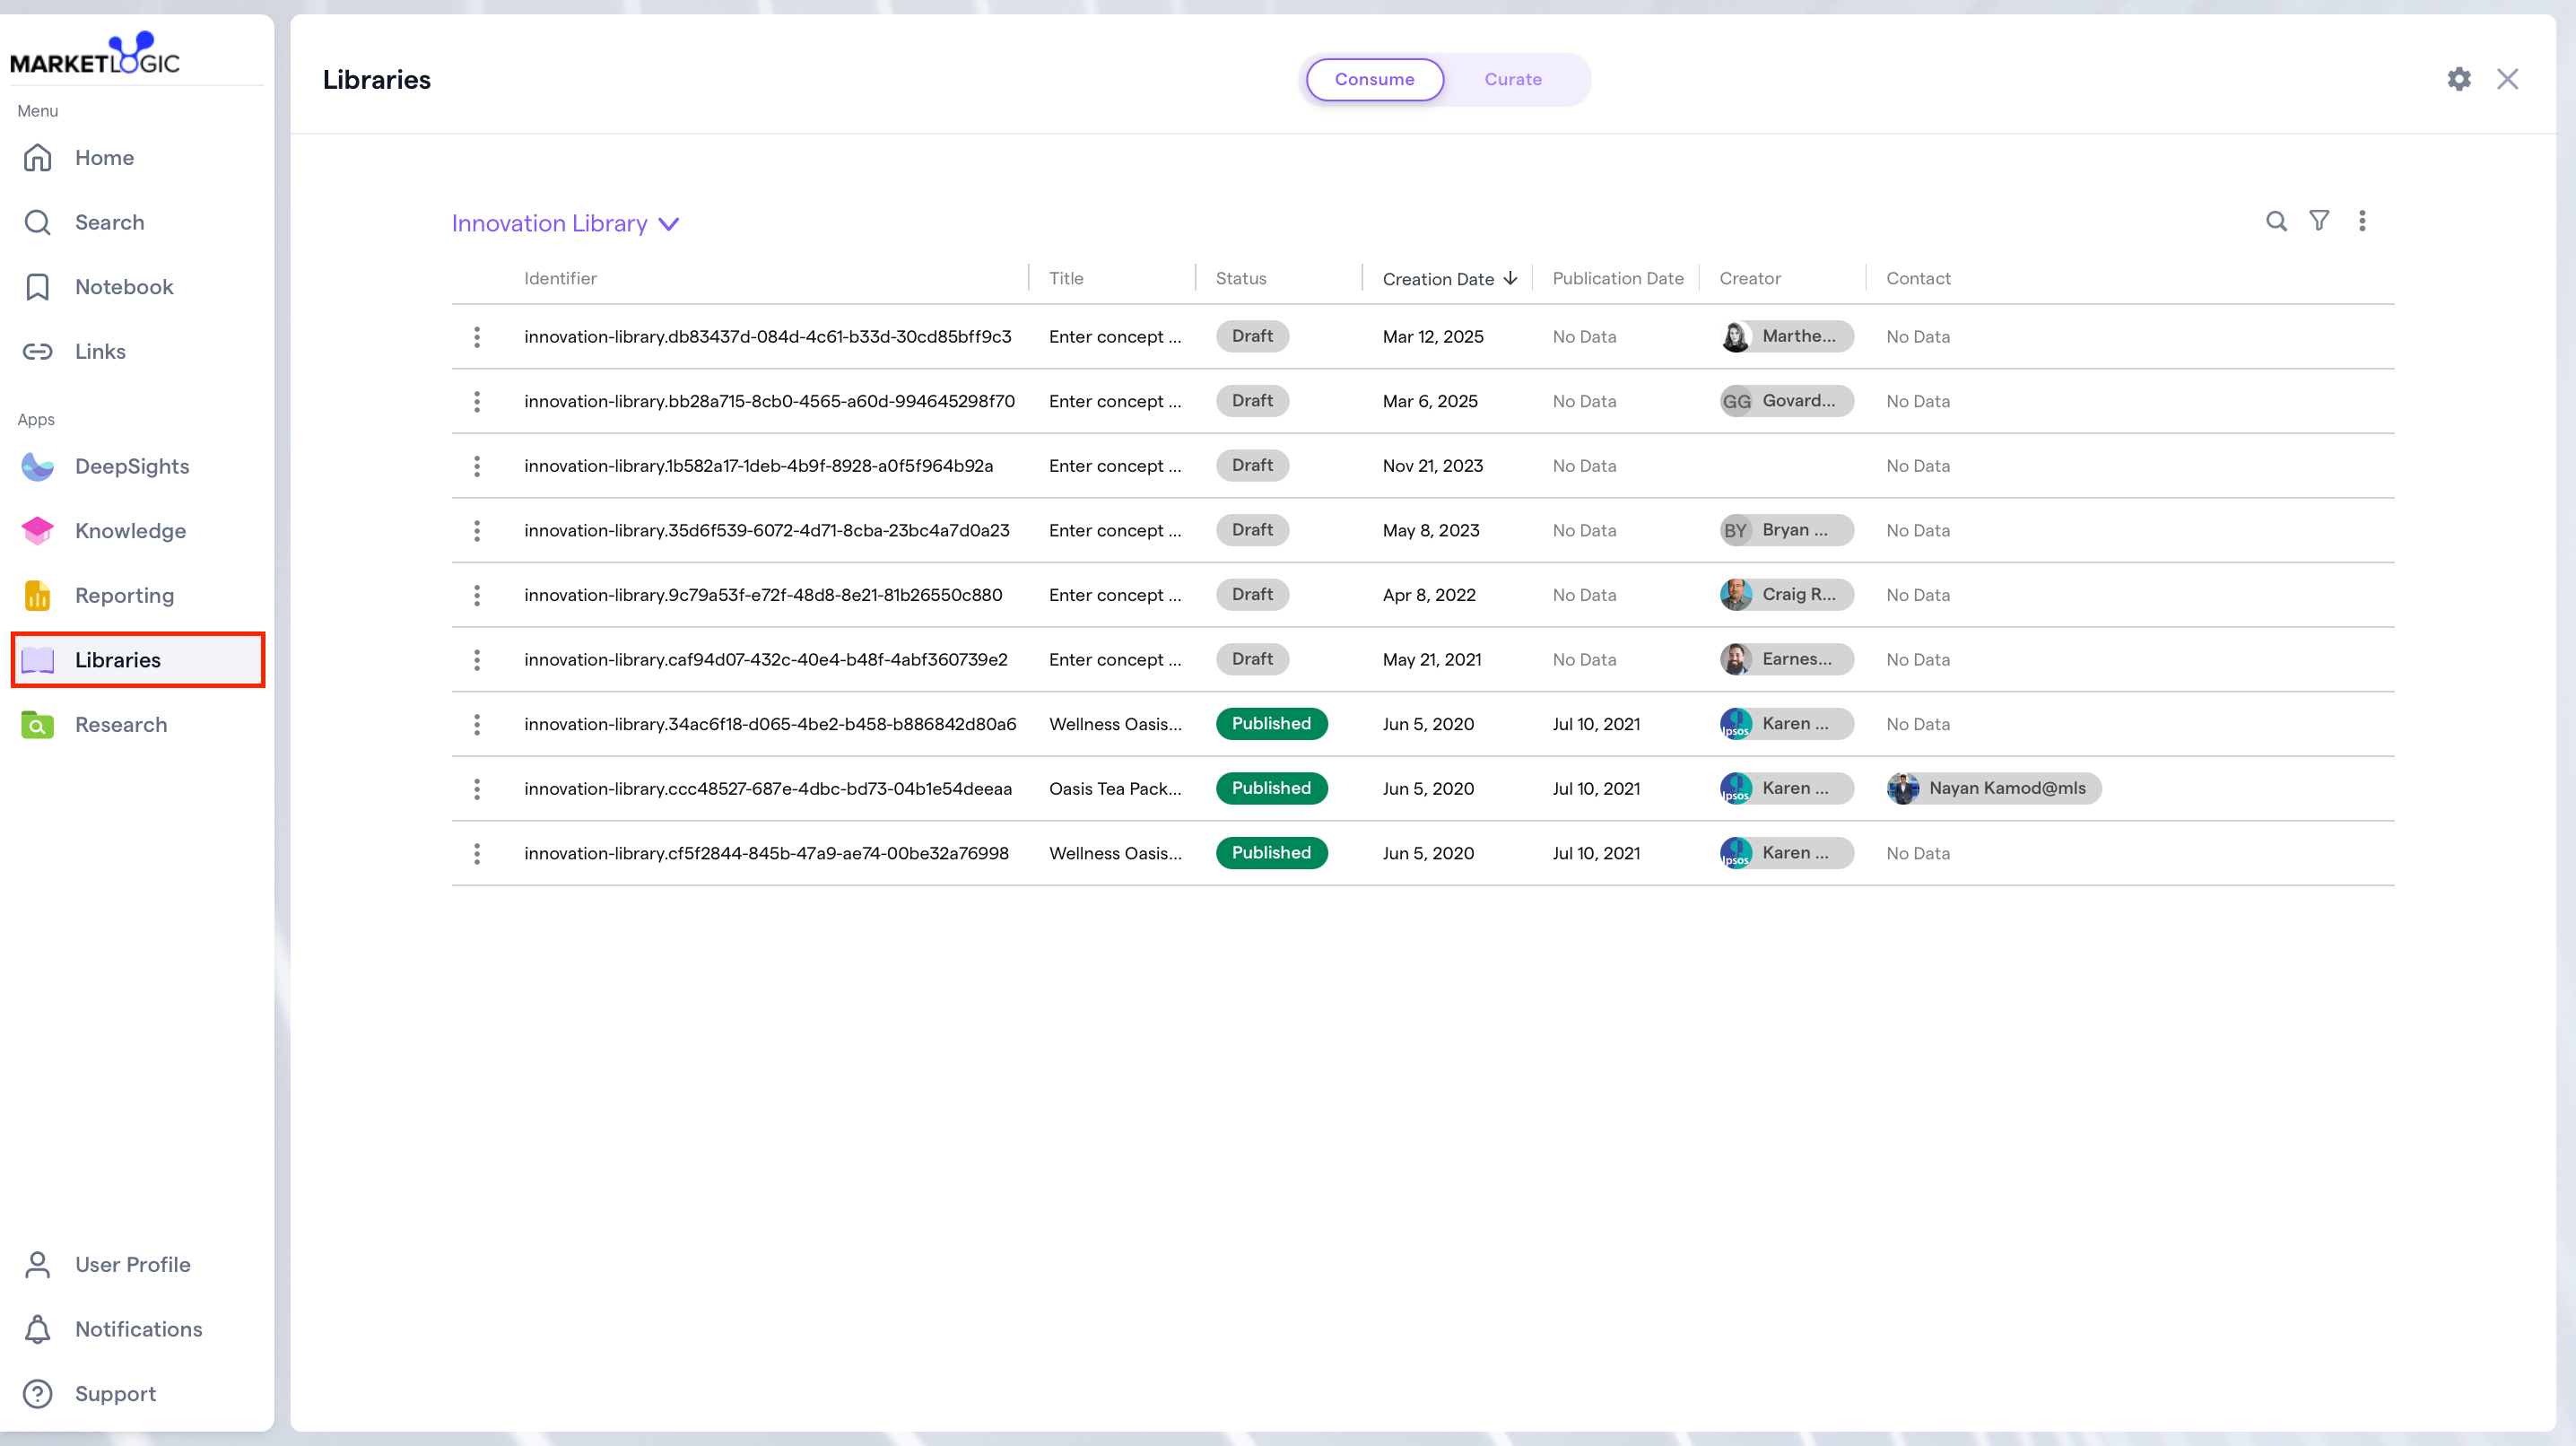
Task: Open row menu for 9c79a53f entry
Action: 477,595
